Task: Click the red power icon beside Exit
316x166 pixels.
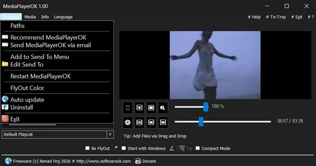Action: tap(5, 119)
